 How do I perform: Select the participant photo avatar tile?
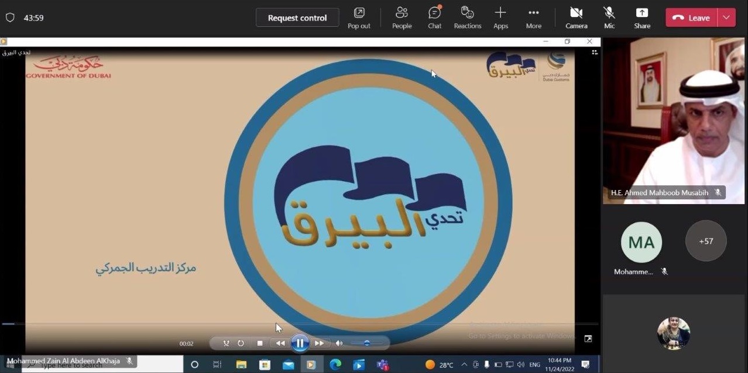click(674, 333)
